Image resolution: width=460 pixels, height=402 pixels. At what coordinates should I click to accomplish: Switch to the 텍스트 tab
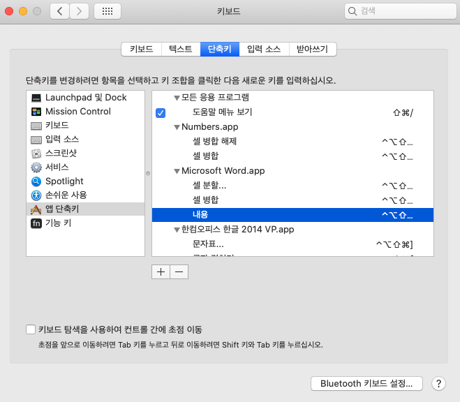181,49
